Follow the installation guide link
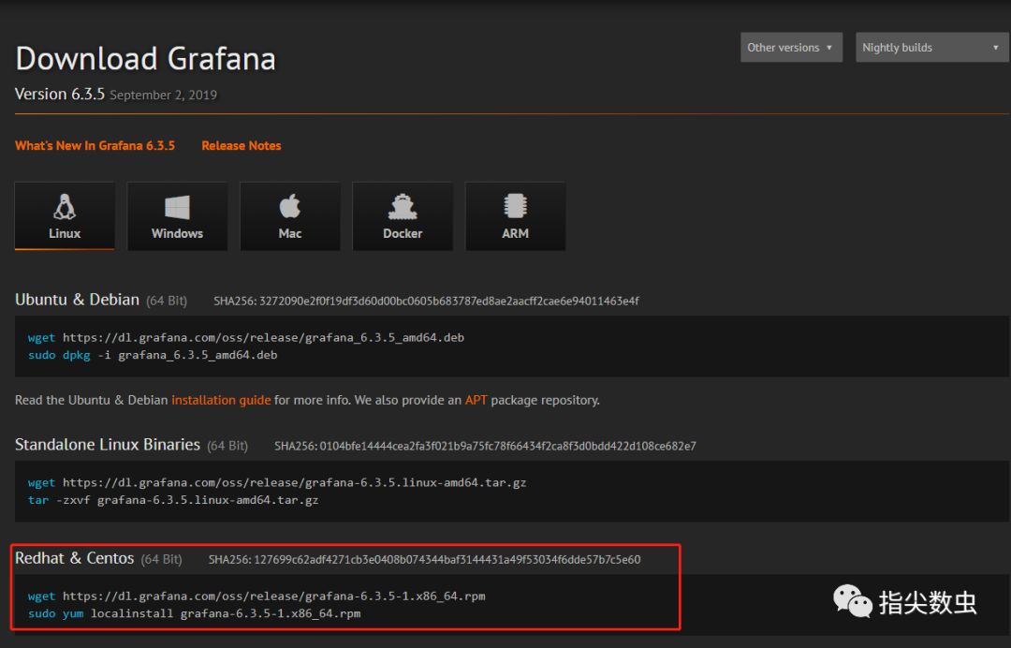 pos(221,401)
